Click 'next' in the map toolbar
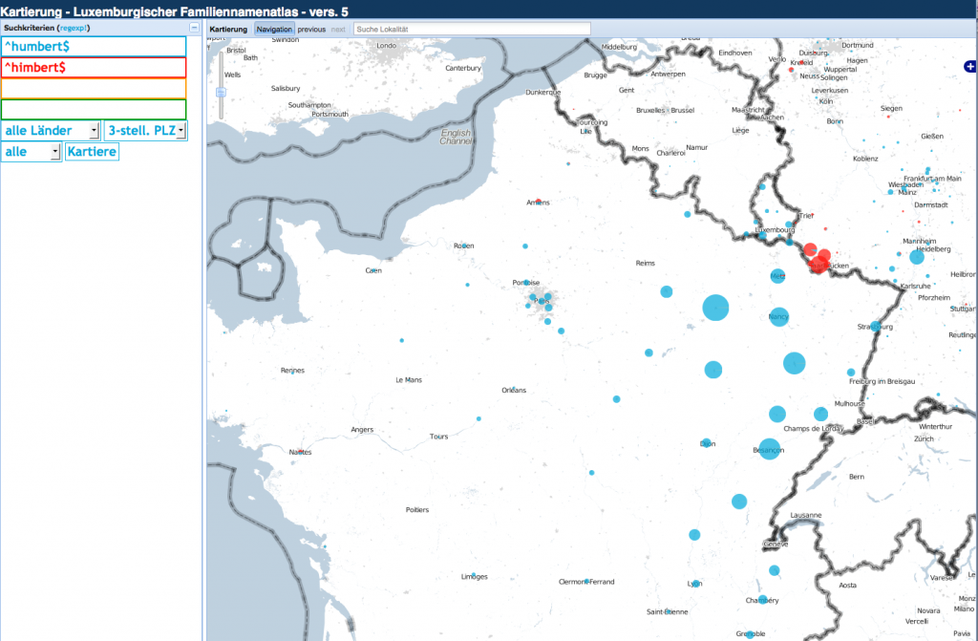The width and height of the screenshot is (978, 641). tap(338, 30)
